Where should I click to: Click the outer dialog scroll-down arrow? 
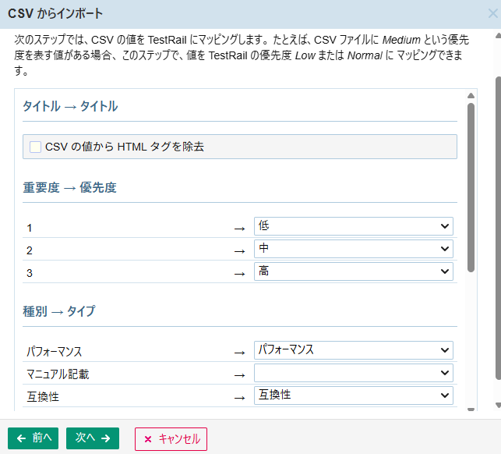point(496,406)
